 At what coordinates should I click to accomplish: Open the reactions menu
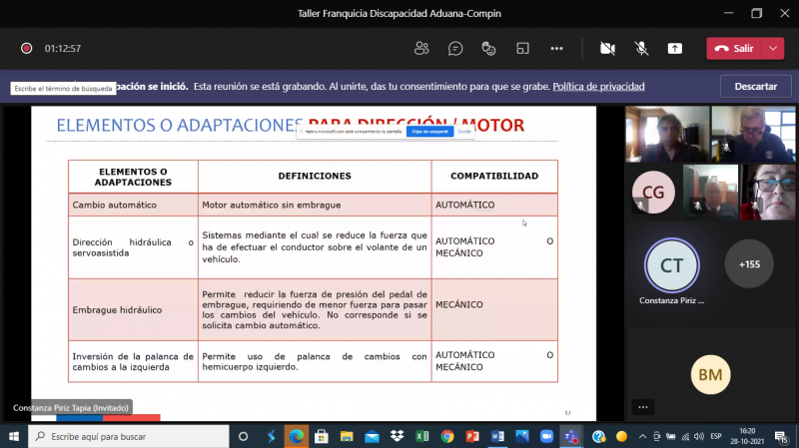click(x=488, y=48)
